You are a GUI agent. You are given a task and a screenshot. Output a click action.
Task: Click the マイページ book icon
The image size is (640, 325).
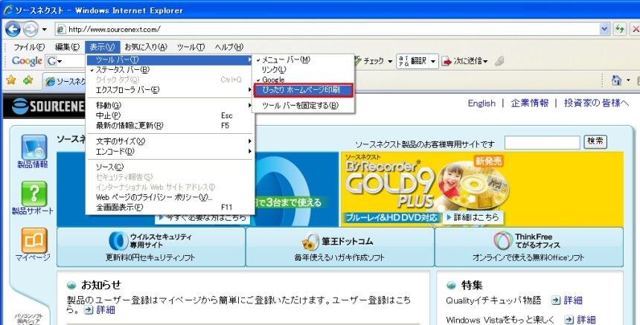34,241
